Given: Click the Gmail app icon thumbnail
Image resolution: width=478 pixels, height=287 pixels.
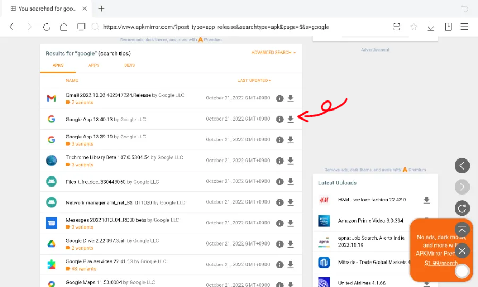Looking at the screenshot, I should (x=52, y=98).
